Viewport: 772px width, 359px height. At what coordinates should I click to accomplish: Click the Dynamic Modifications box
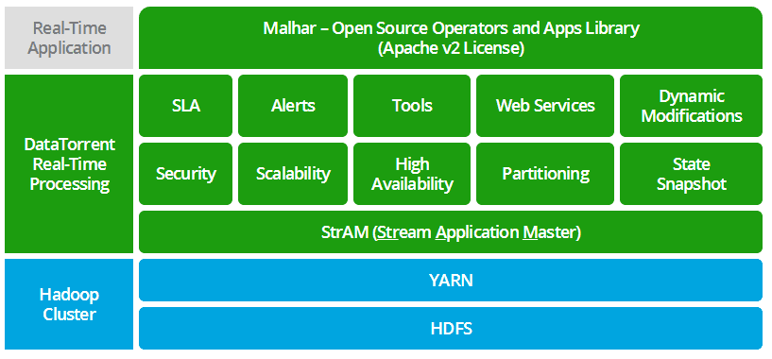click(x=692, y=106)
